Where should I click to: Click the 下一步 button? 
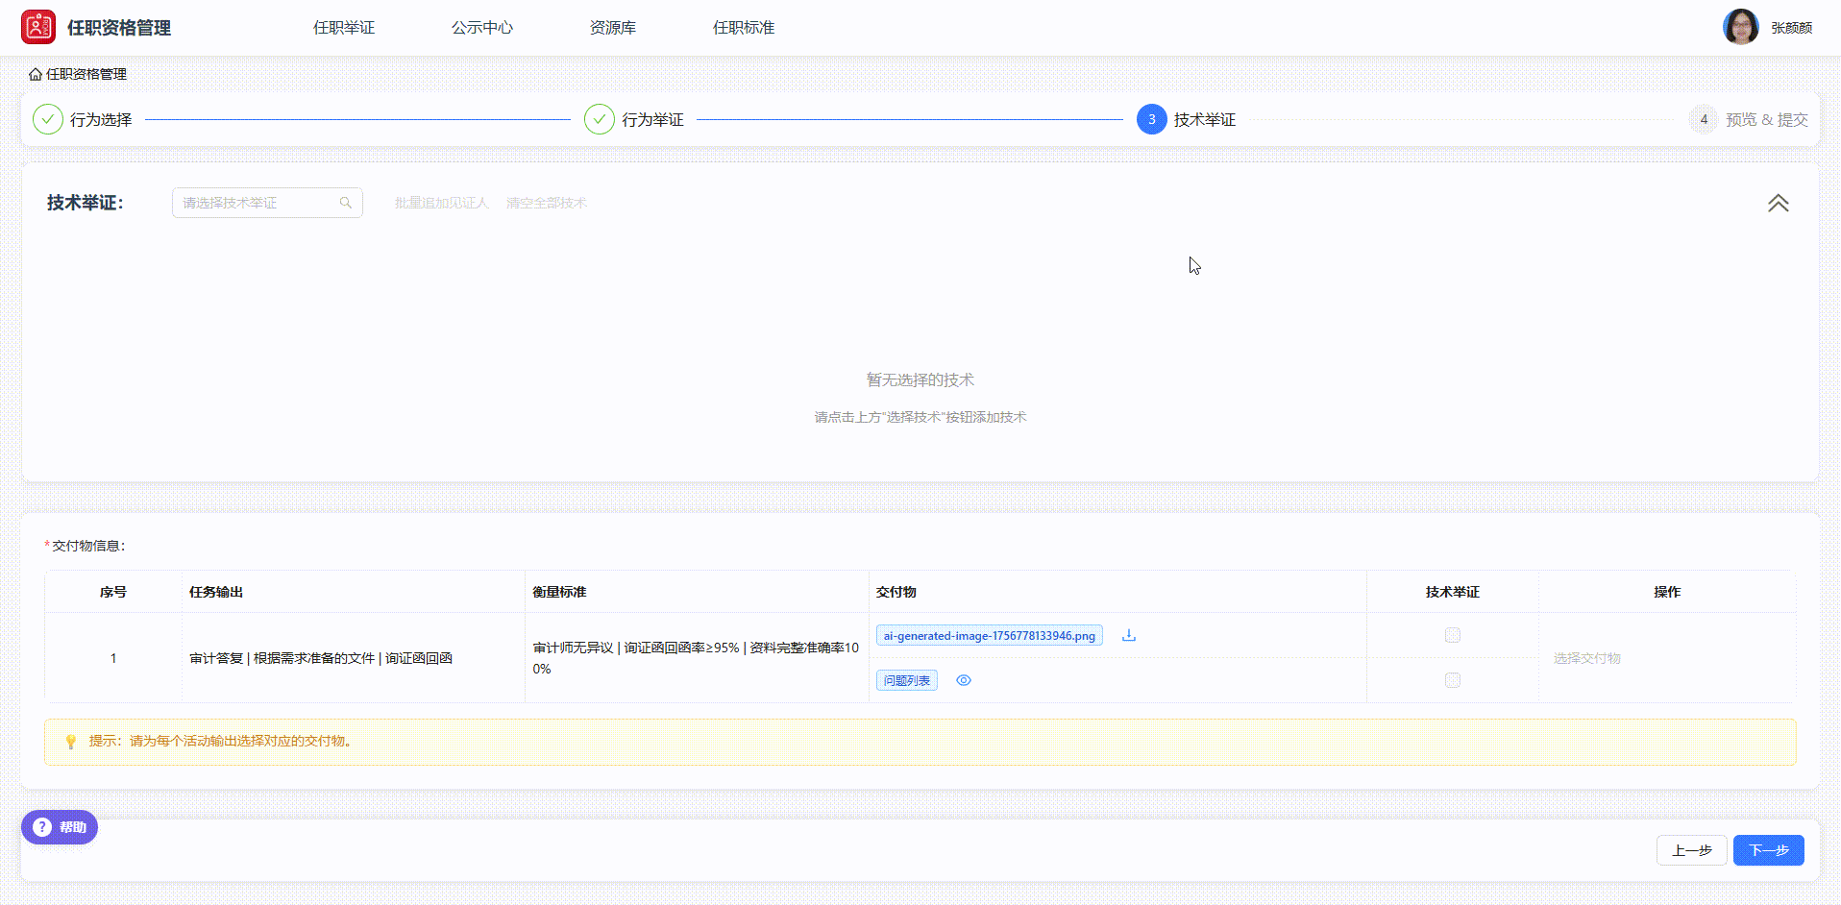click(1768, 850)
